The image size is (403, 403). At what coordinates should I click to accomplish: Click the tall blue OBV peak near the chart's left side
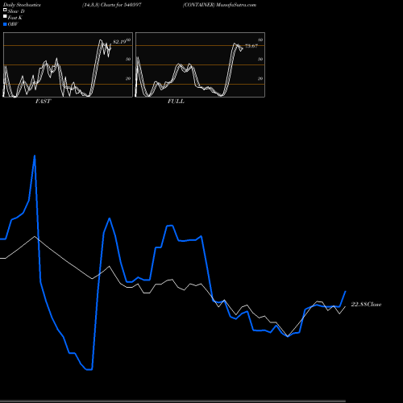point(35,156)
